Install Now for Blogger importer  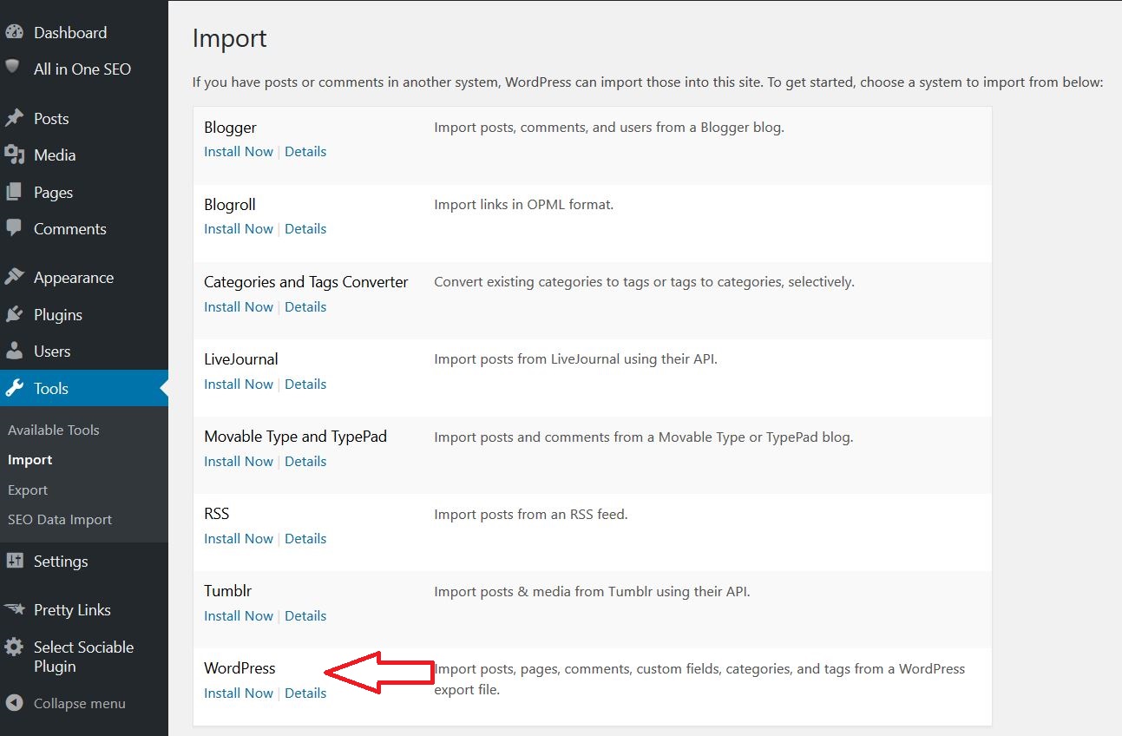(x=239, y=151)
